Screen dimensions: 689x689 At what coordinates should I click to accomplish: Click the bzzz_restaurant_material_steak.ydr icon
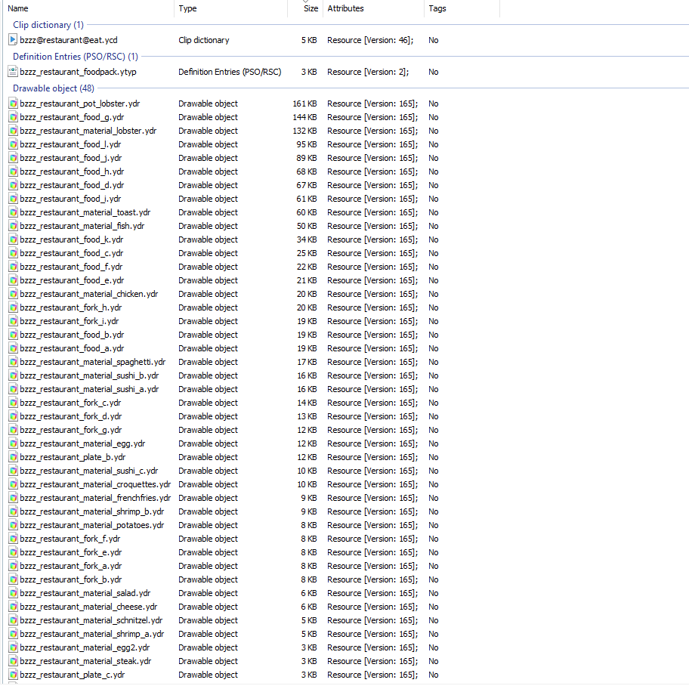pyautogui.click(x=13, y=661)
